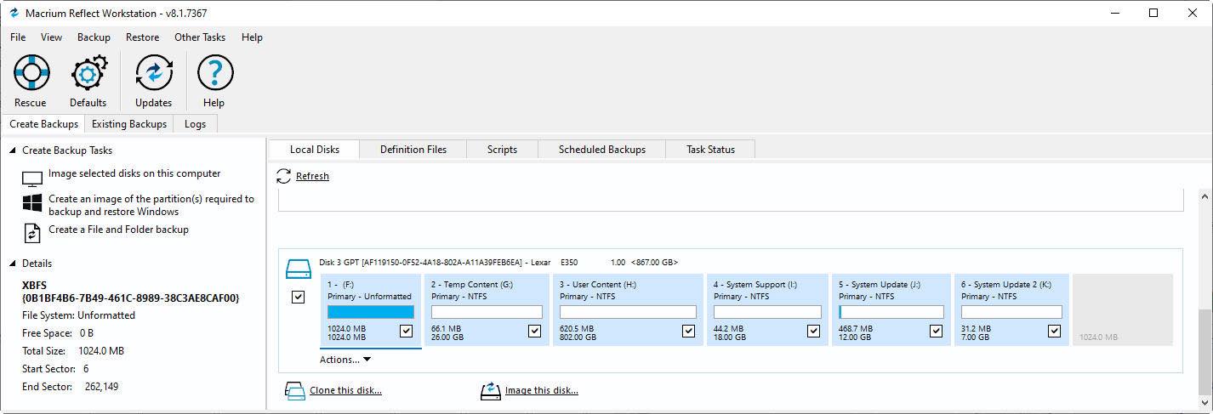
Task: Click the 'Total Size: 1024.0 MB' detail
Action: [73, 351]
